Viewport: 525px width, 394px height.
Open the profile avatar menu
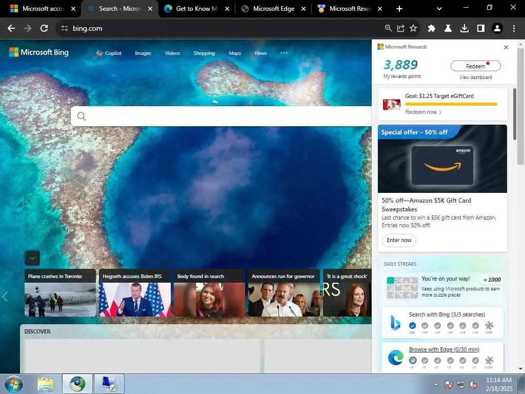click(497, 29)
